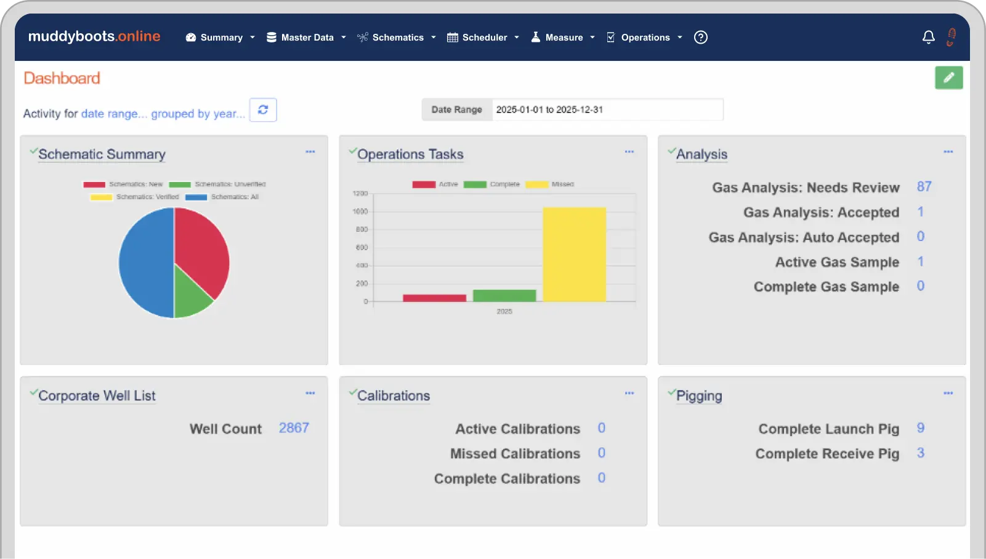
Task: Expand the Operations dropdown menu
Action: [x=645, y=38]
